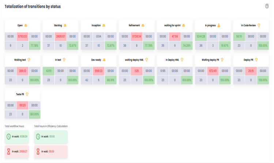Click the 11736:34 cell in Refinement card
The width and height of the screenshot is (274, 163).
coord(137,36)
